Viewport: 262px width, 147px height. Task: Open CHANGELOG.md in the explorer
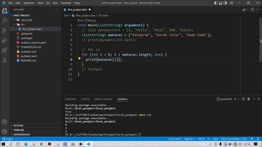[31, 47]
